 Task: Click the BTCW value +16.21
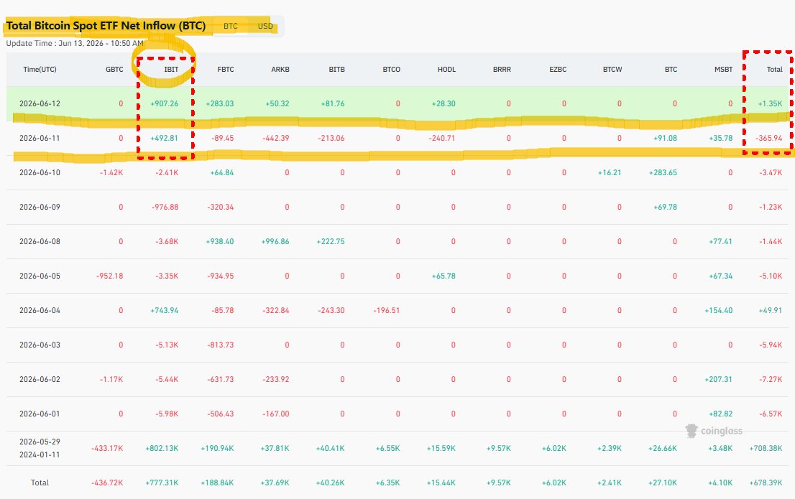tap(610, 173)
